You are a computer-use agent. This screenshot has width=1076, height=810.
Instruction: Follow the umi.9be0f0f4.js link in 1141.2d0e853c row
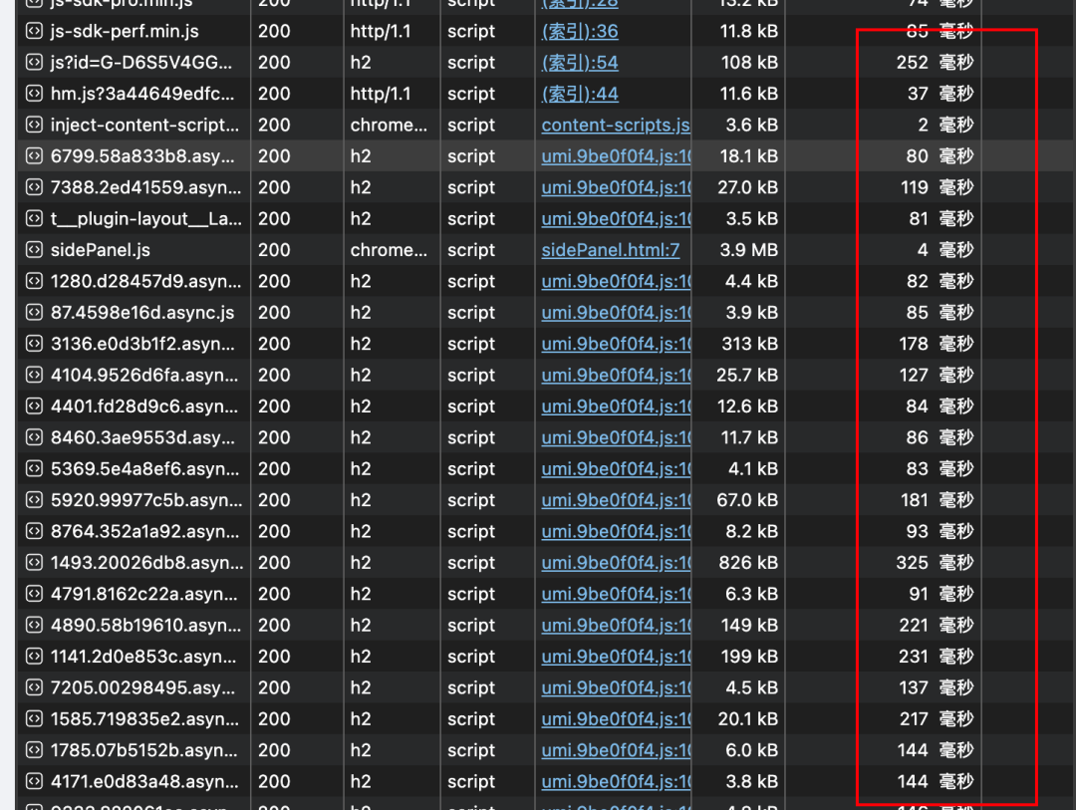(616, 657)
